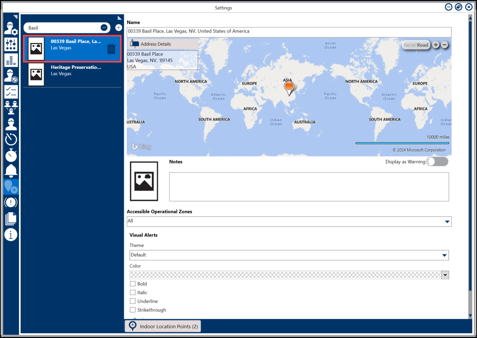Check the Italic checkbox
Image resolution: width=477 pixels, height=338 pixels.
tap(133, 292)
